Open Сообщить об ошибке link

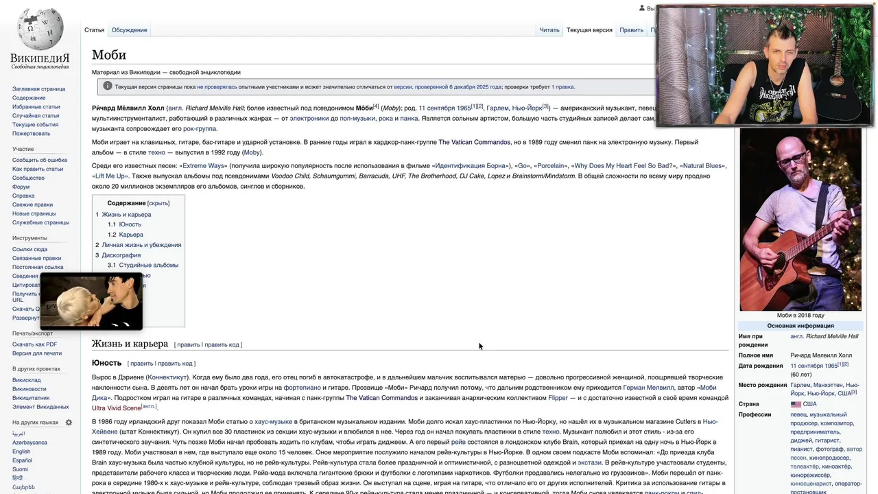point(40,161)
